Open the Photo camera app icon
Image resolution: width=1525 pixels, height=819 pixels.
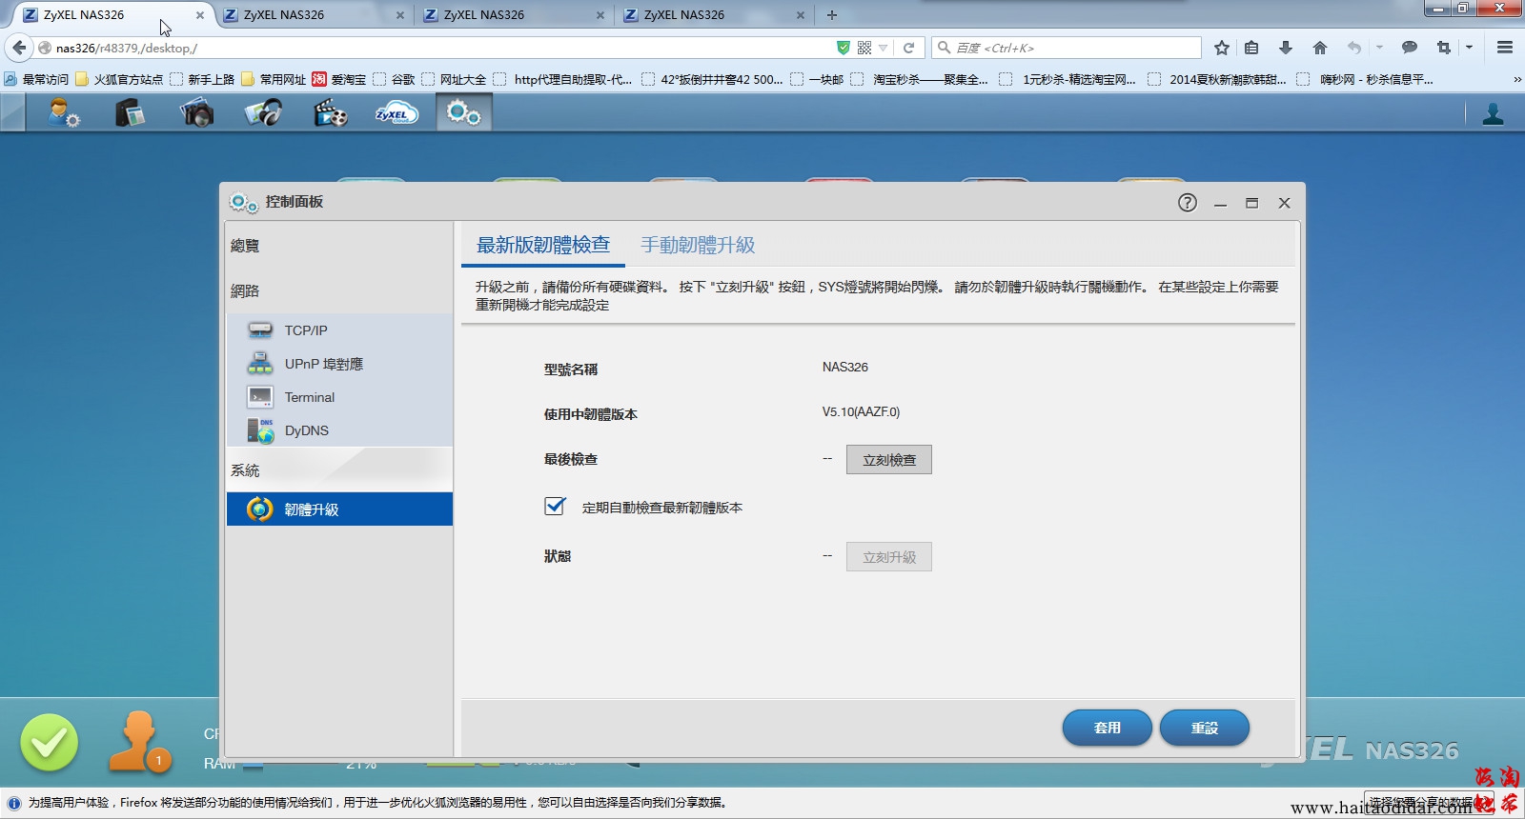pyautogui.click(x=196, y=113)
